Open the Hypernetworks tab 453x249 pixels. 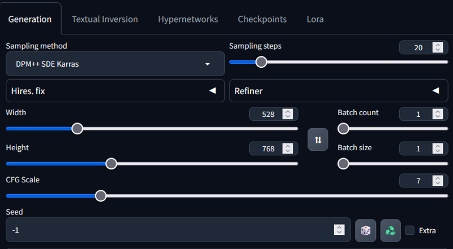[188, 19]
